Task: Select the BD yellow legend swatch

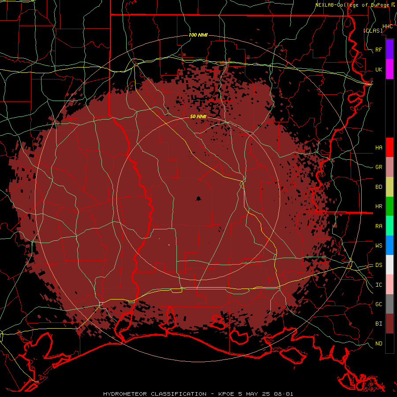Action: 390,187
